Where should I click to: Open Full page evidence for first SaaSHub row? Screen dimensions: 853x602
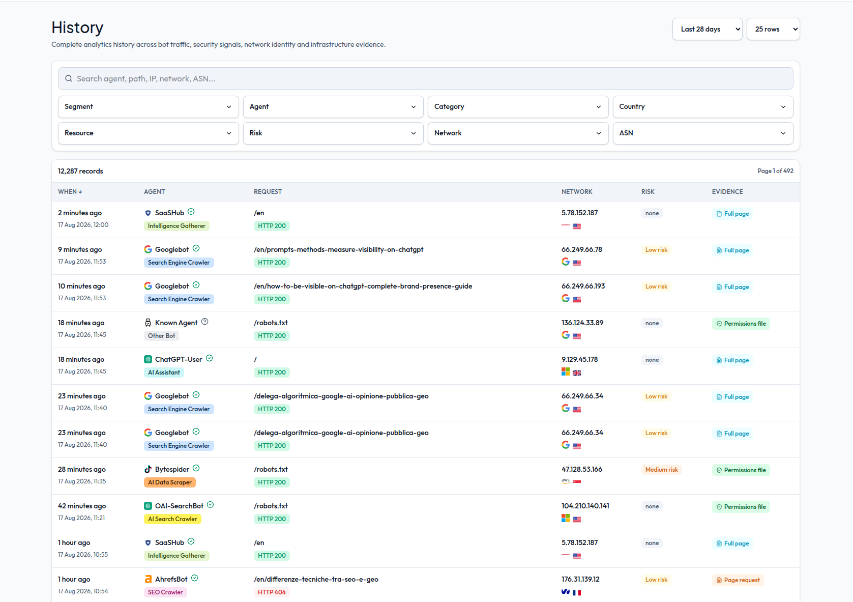pos(732,214)
